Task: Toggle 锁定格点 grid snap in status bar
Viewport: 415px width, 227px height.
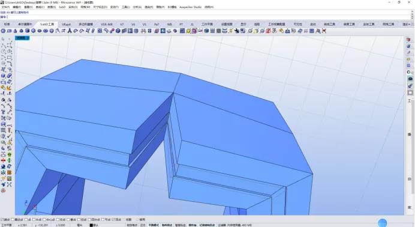Action: pos(132,225)
